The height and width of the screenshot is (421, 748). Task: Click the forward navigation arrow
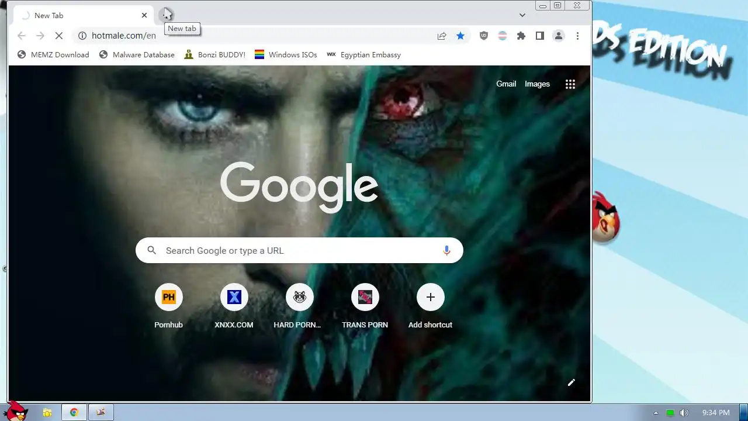point(40,36)
